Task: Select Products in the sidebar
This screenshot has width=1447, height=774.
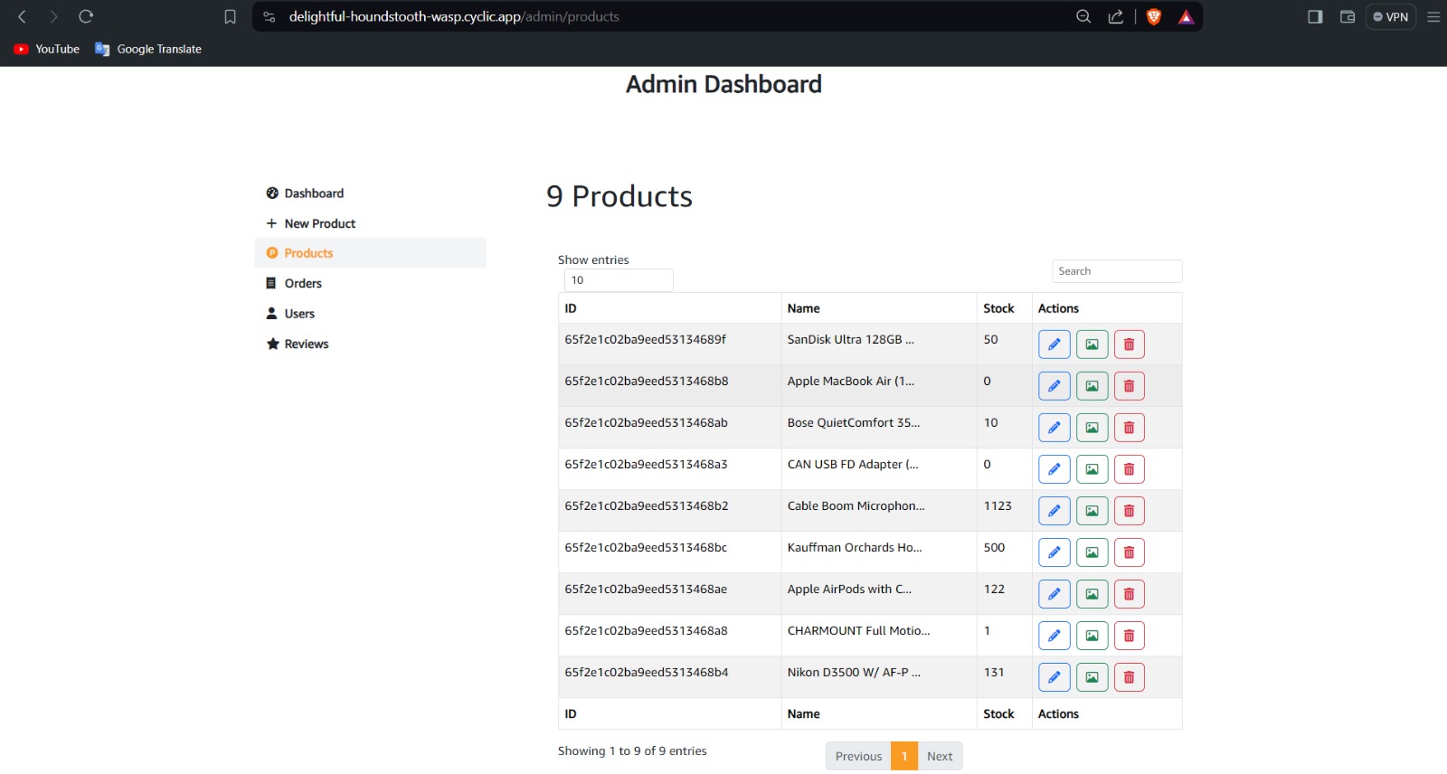Action: click(x=371, y=253)
